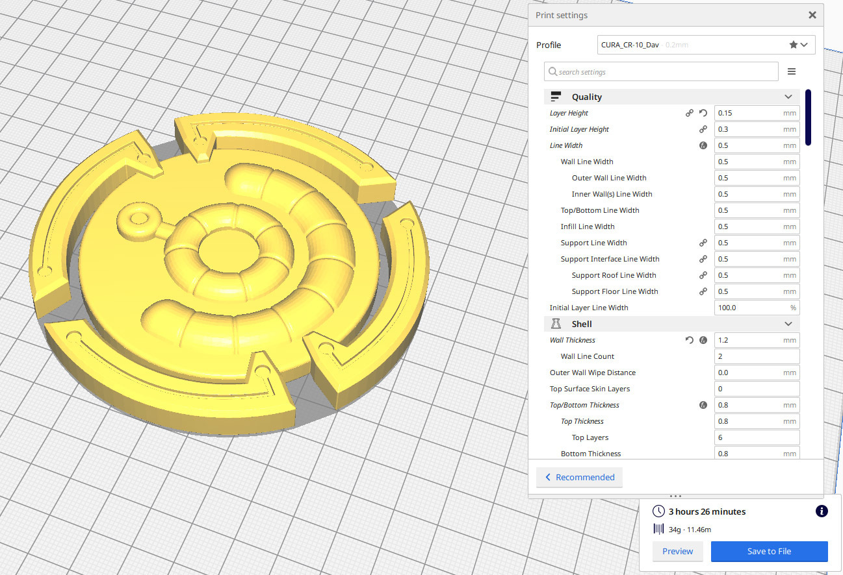Click the 'Infill Line Width' label
The width and height of the screenshot is (843, 575).
pos(588,226)
